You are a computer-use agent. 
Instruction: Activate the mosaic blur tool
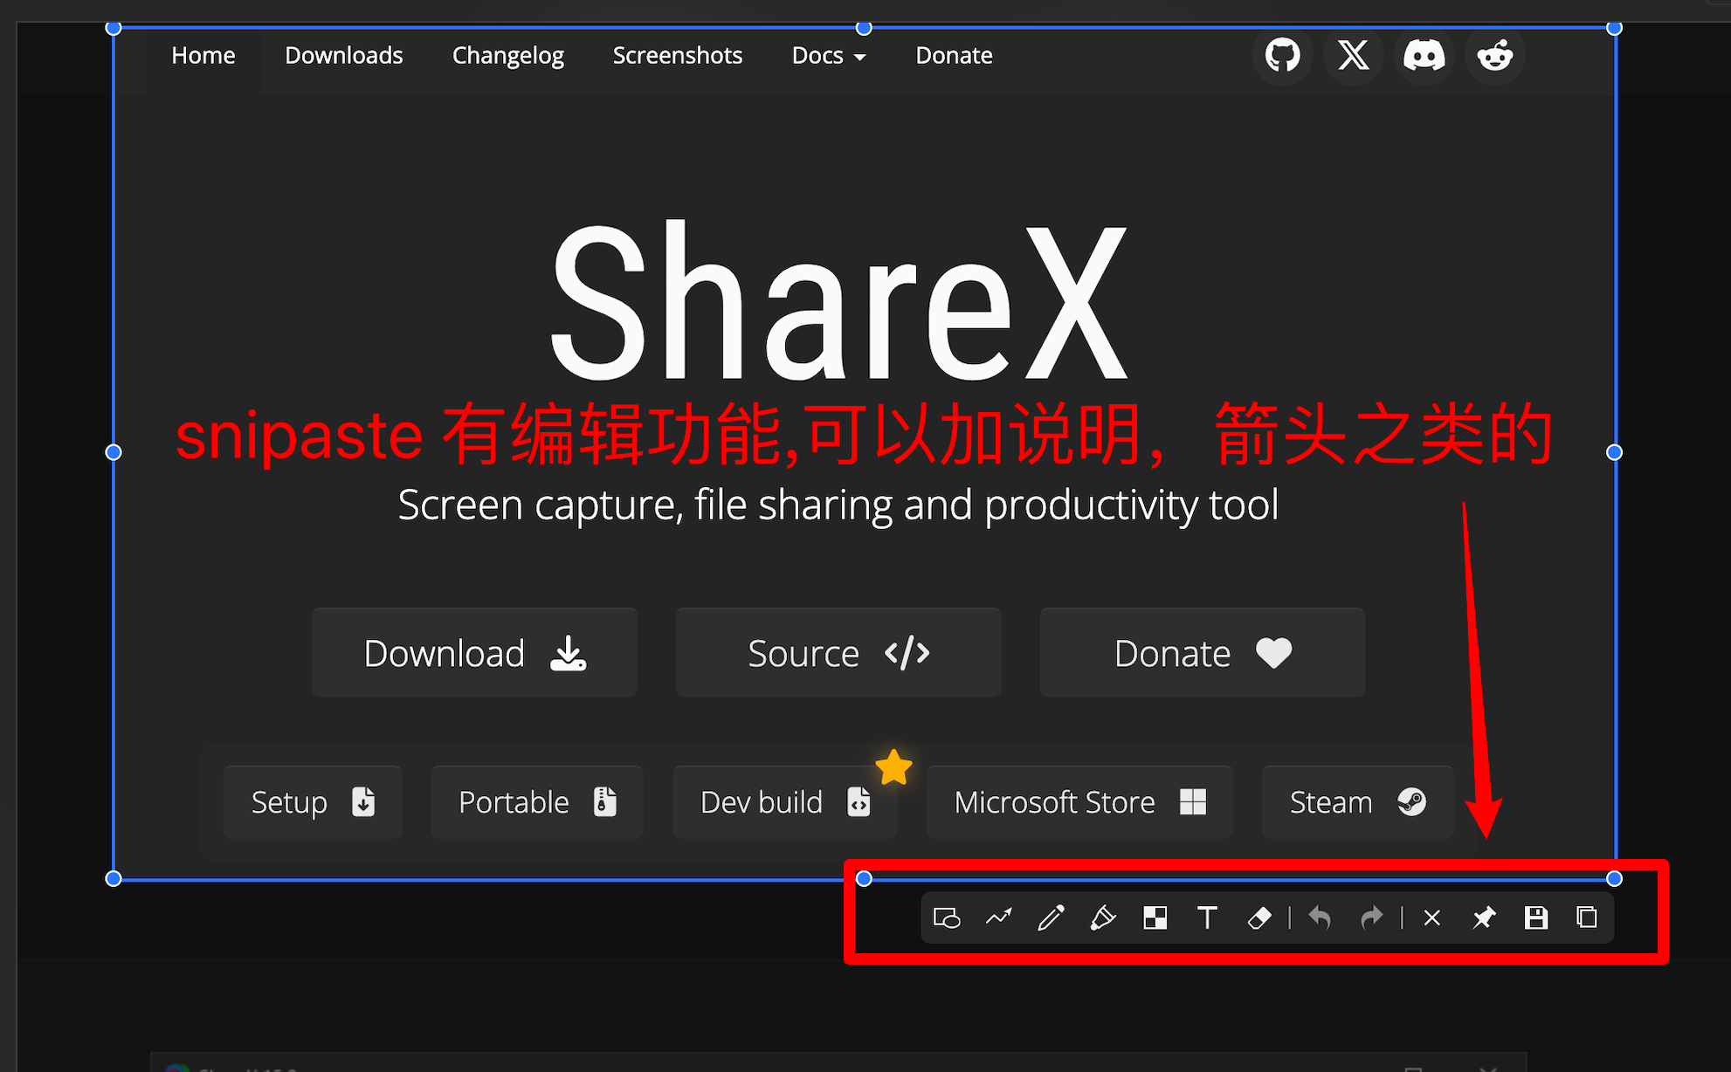coord(1155,917)
